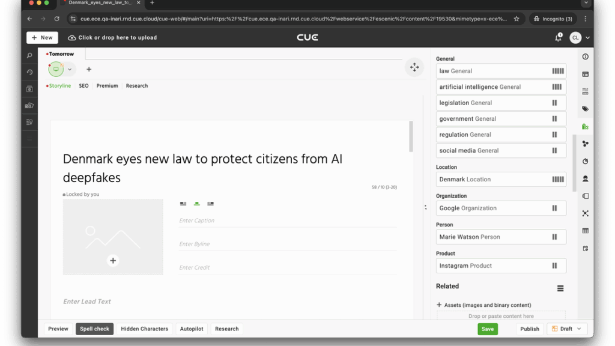Image resolution: width=615 pixels, height=346 pixels.
Task: Toggle Hidden Characters display
Action: pyautogui.click(x=144, y=329)
